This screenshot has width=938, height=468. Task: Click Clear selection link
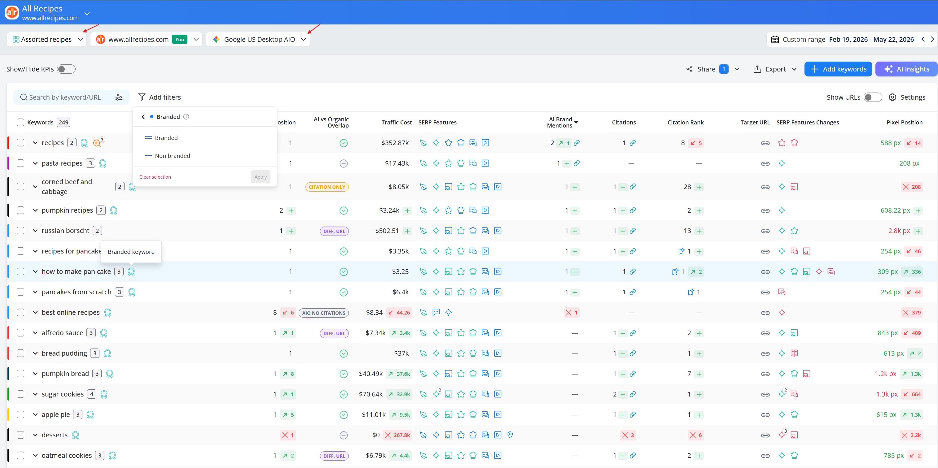pyautogui.click(x=155, y=177)
